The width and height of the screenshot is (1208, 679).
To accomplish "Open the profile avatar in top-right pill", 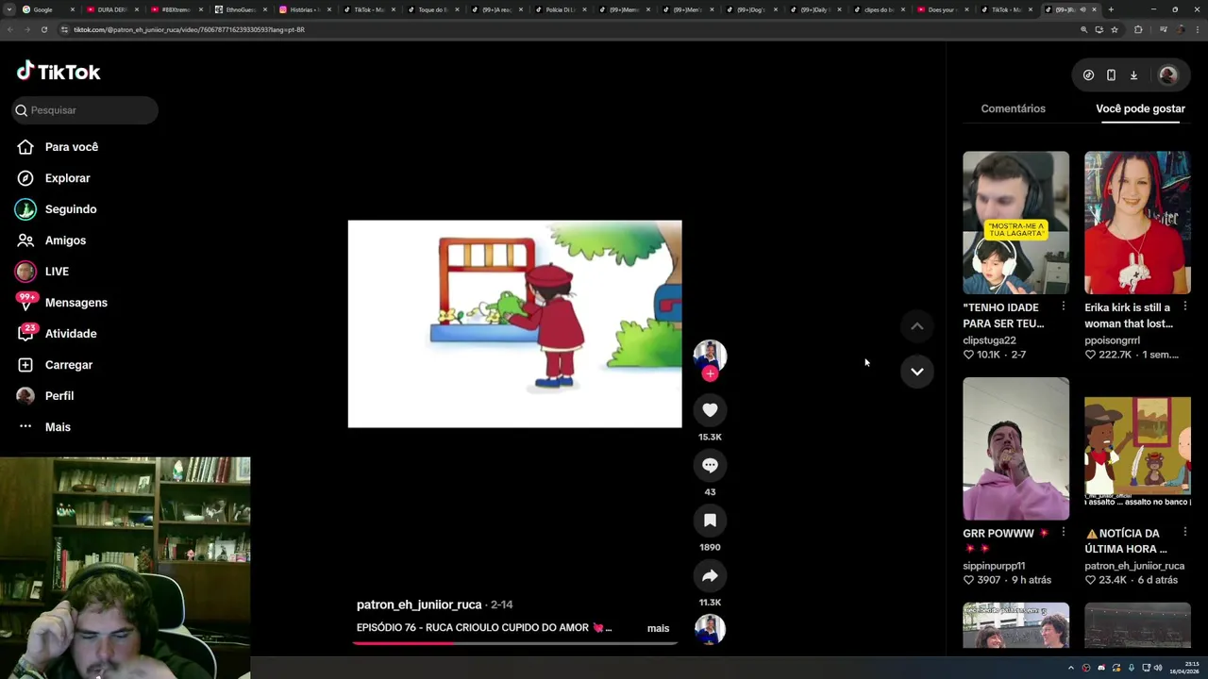I will [x=1167, y=75].
